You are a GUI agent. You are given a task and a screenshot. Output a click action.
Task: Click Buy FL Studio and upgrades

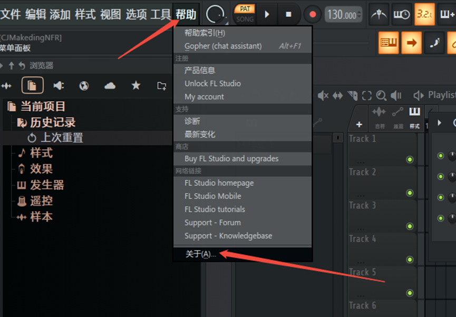(231, 158)
